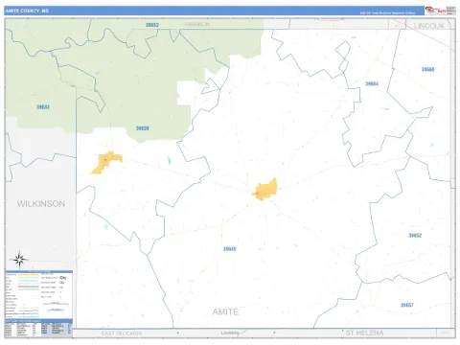Click the large 'City' sample in legend

(x=63, y=278)
